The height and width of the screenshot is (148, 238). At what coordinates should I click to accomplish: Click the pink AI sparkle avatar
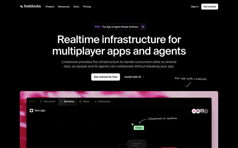click(x=194, y=111)
